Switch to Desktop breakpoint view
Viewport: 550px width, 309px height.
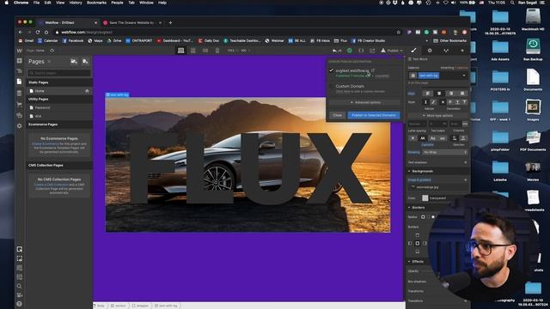[x=181, y=51]
